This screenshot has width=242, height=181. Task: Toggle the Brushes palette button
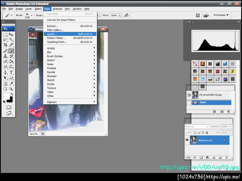coord(198,15)
